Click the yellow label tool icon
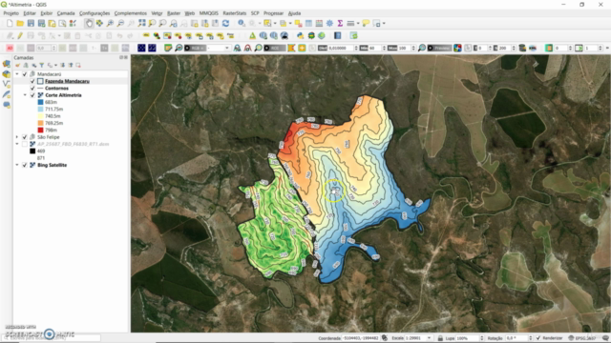The height and width of the screenshot is (343, 611). [x=146, y=36]
